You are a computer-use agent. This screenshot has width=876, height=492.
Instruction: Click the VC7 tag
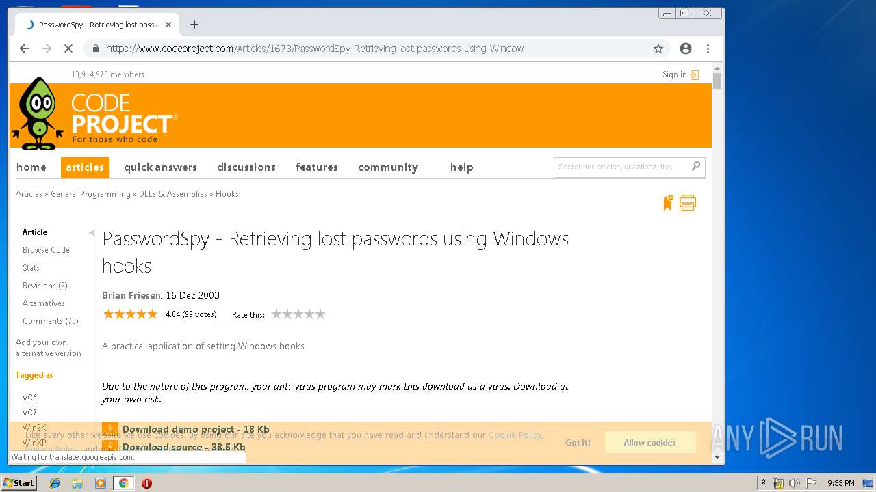click(29, 413)
